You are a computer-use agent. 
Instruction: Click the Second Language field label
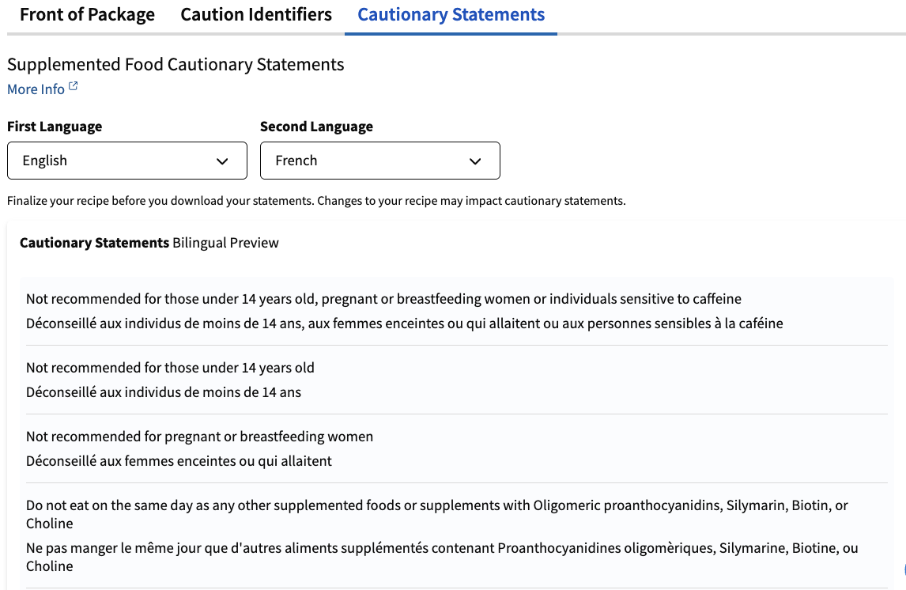[317, 127]
